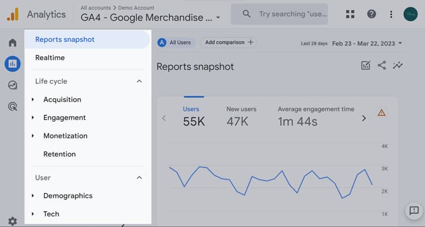The height and width of the screenshot is (227, 425).
Task: Click the orange data warning triangle
Action: (381, 112)
